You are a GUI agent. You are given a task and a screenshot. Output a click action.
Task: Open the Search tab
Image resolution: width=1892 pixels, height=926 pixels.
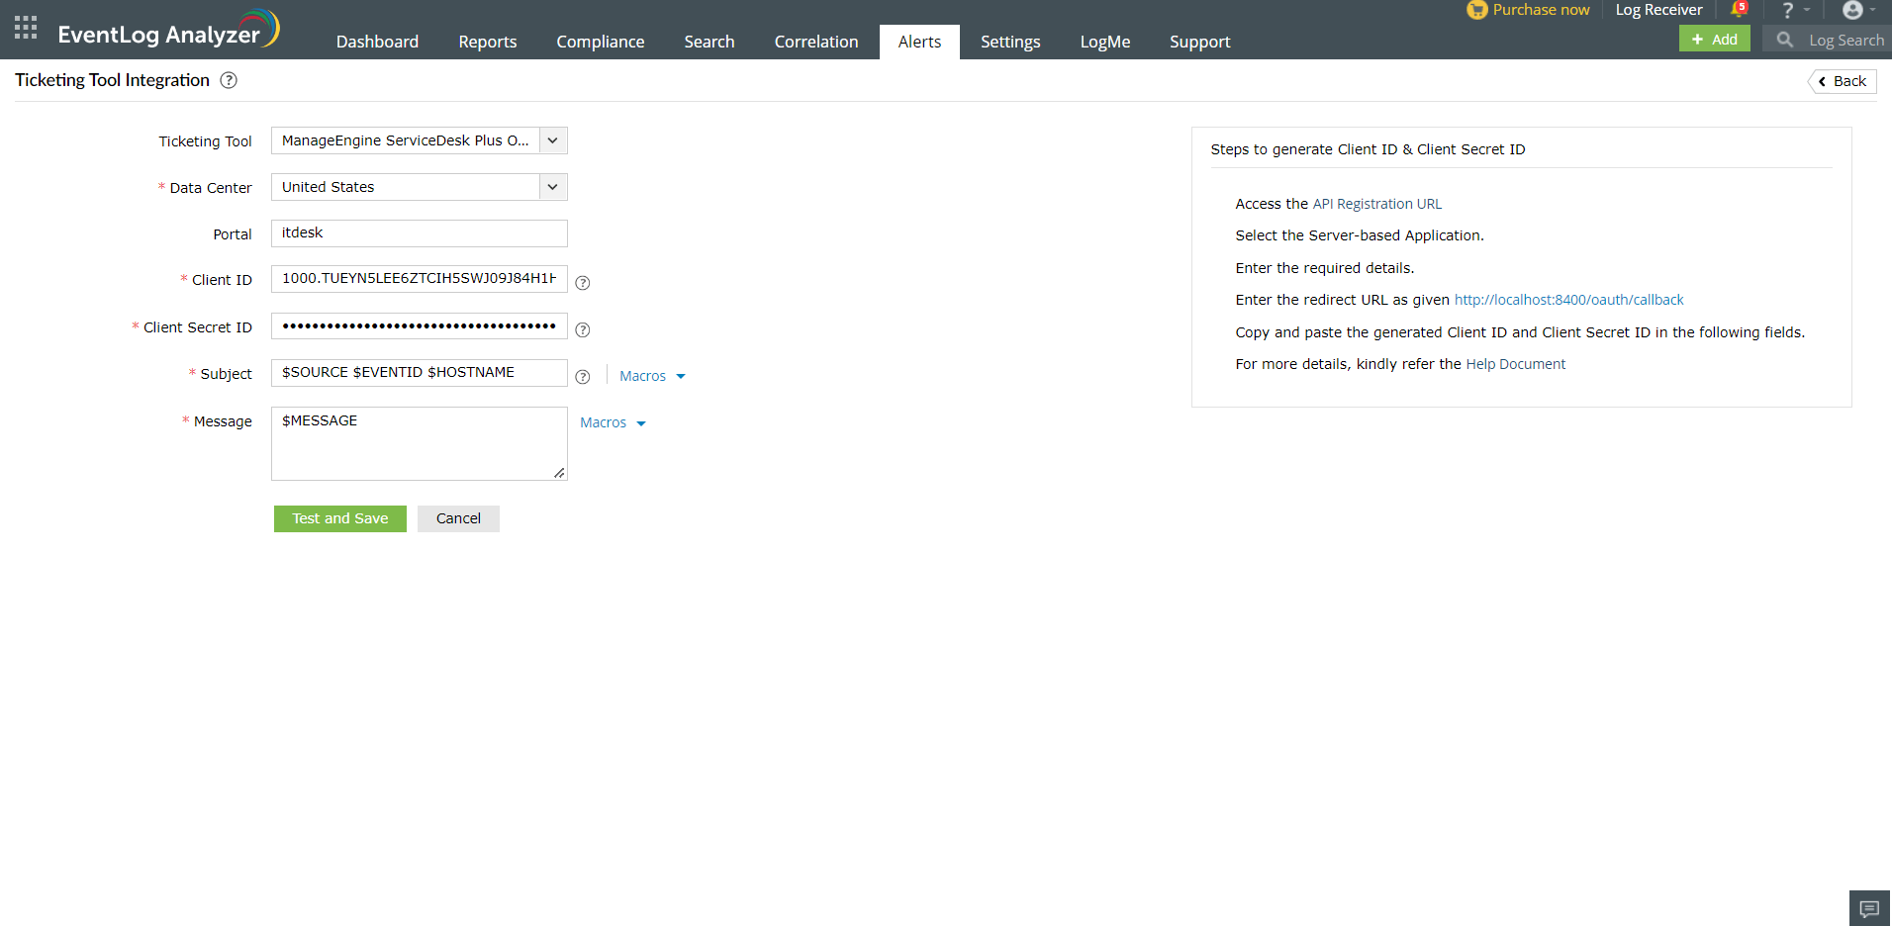point(709,42)
